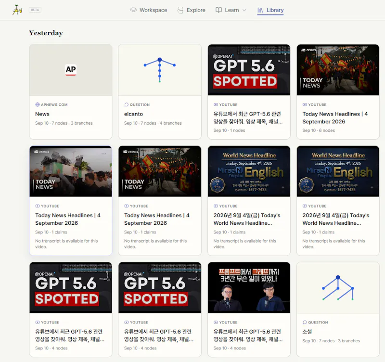Open the GPT 5.6 thumbnail with 1 nodes
Screen dimensions: 385x362
pos(249,70)
